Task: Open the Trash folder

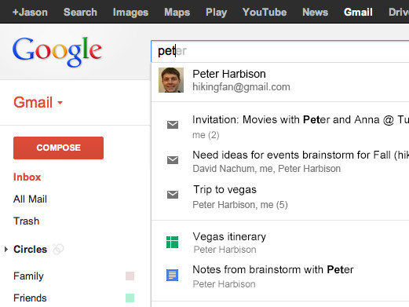Action: tap(26, 221)
